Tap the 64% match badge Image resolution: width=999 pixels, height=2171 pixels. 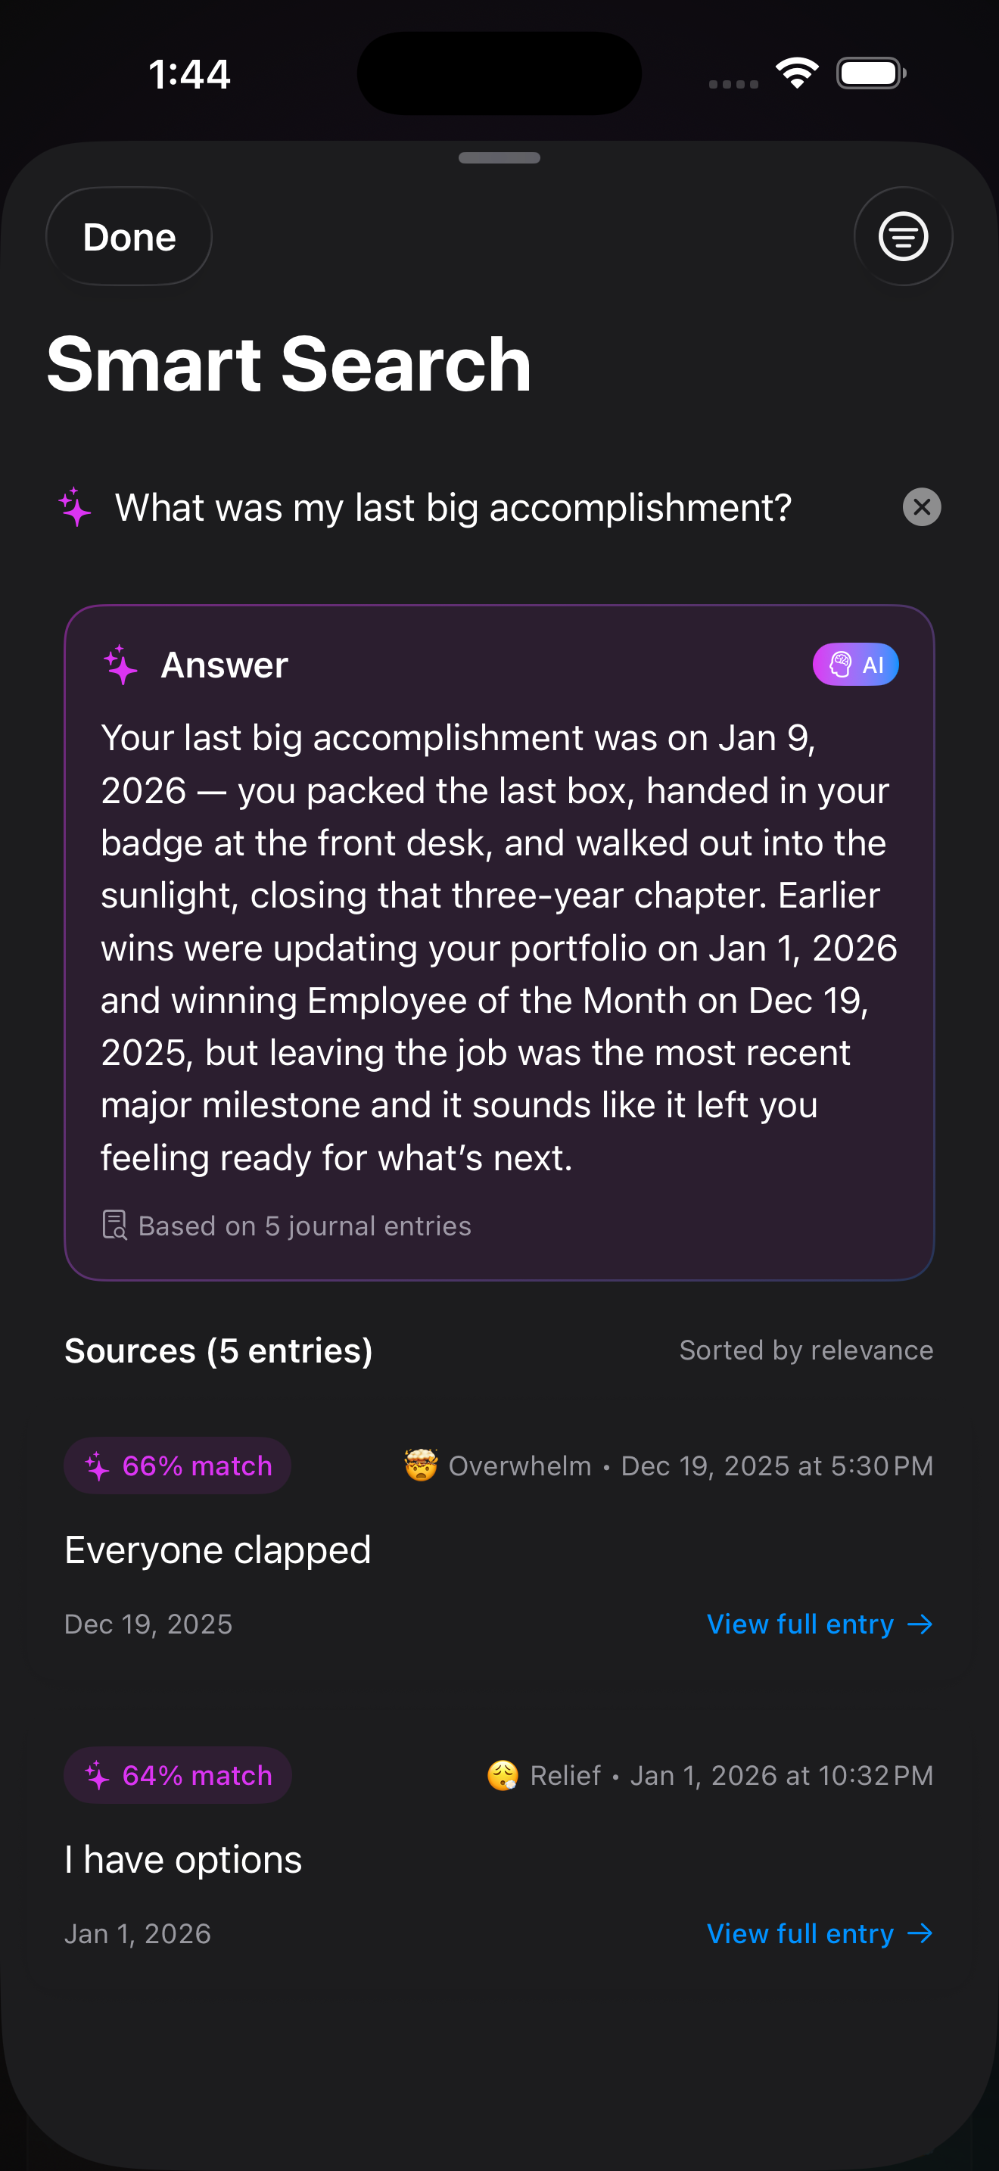pyautogui.click(x=178, y=1775)
